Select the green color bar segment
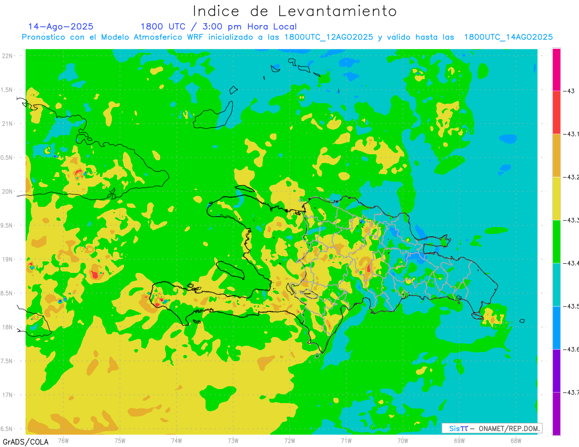The height and width of the screenshot is (447, 579). coord(556,241)
